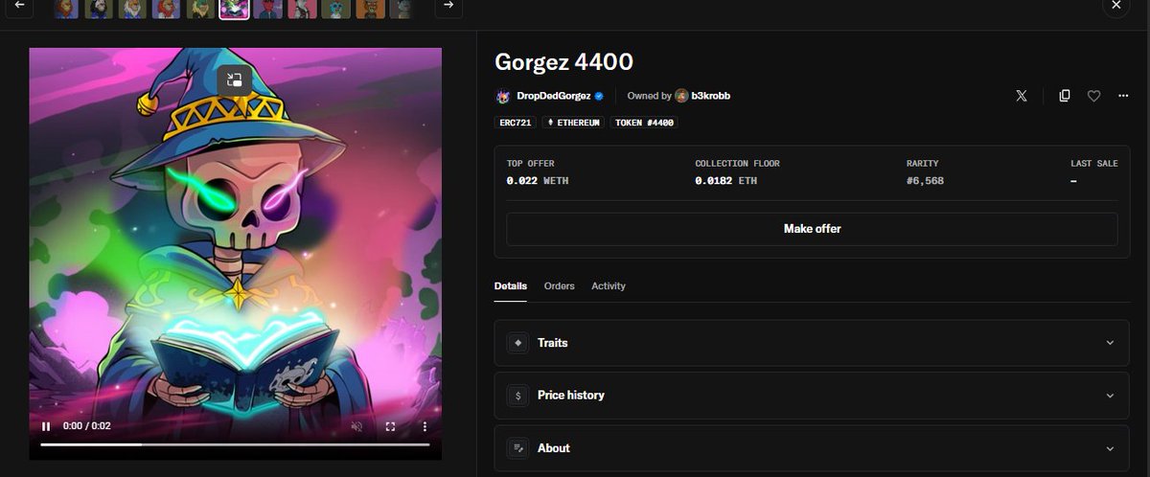The width and height of the screenshot is (1150, 477).
Task: Pause the NFT video playback
Action: 46,426
